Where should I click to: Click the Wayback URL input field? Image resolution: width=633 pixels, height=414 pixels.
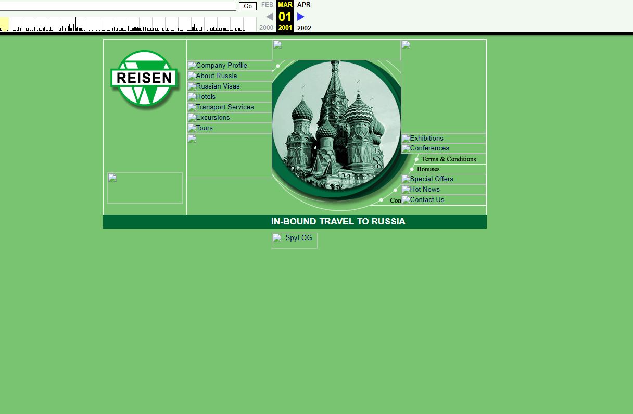click(118, 6)
